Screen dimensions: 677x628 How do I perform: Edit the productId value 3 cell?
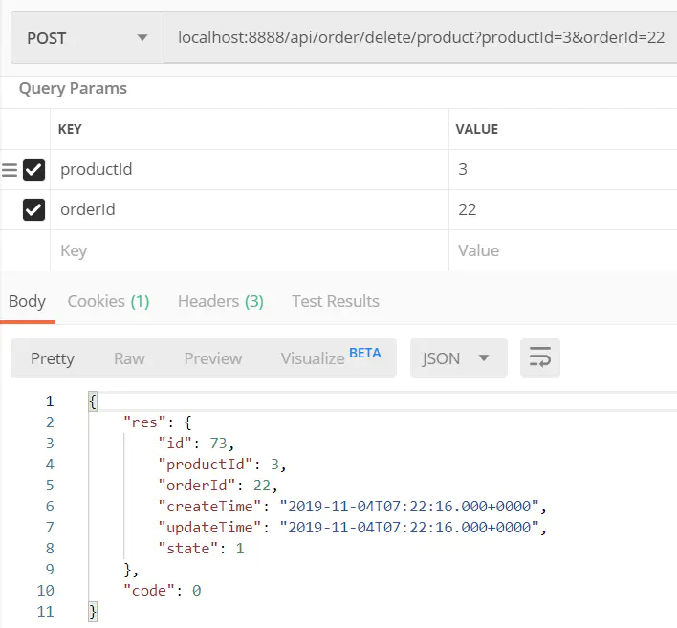(563, 169)
